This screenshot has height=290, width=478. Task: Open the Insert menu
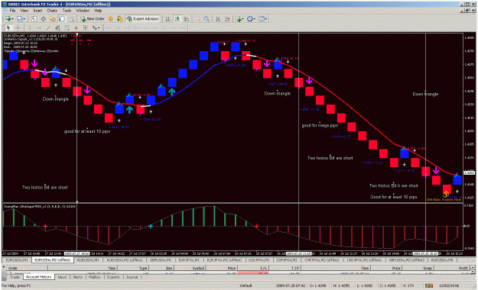pos(37,11)
